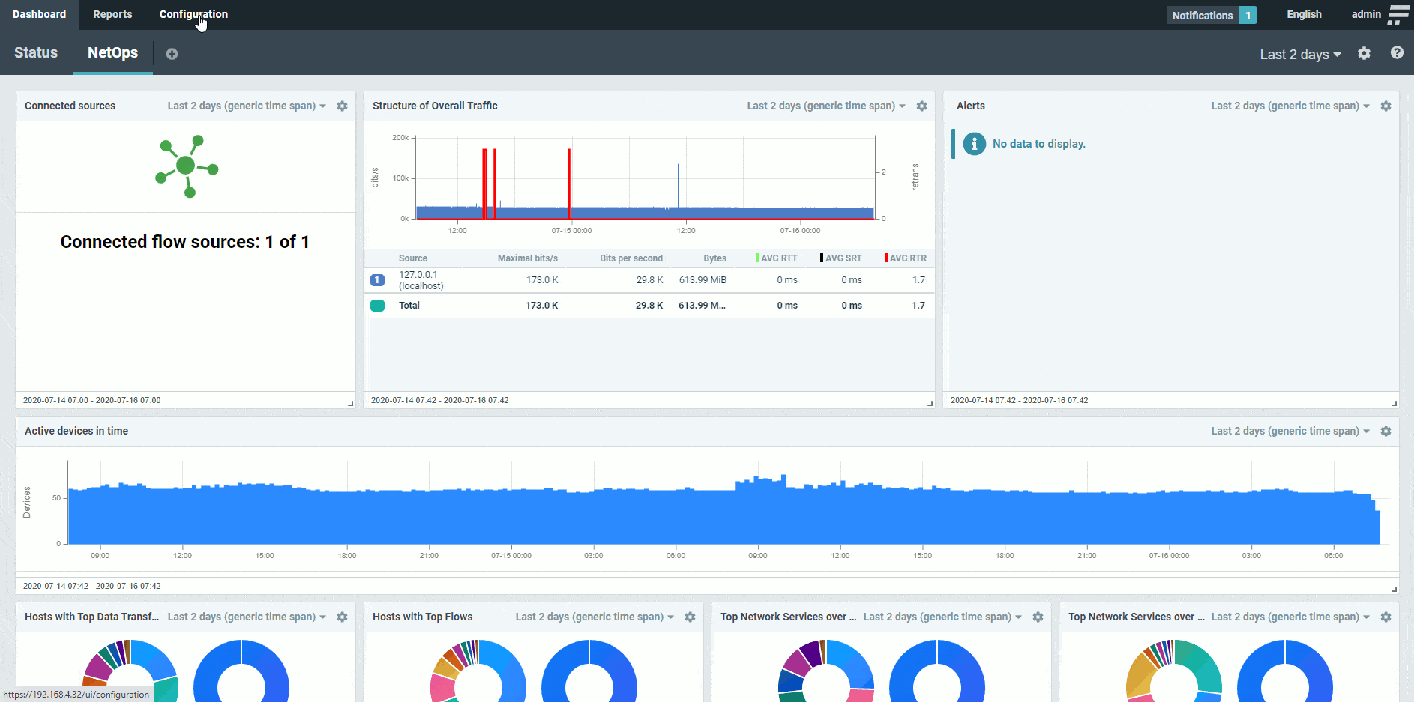Open Alerts widget settings gear
This screenshot has height=702, width=1414.
pyautogui.click(x=1386, y=106)
